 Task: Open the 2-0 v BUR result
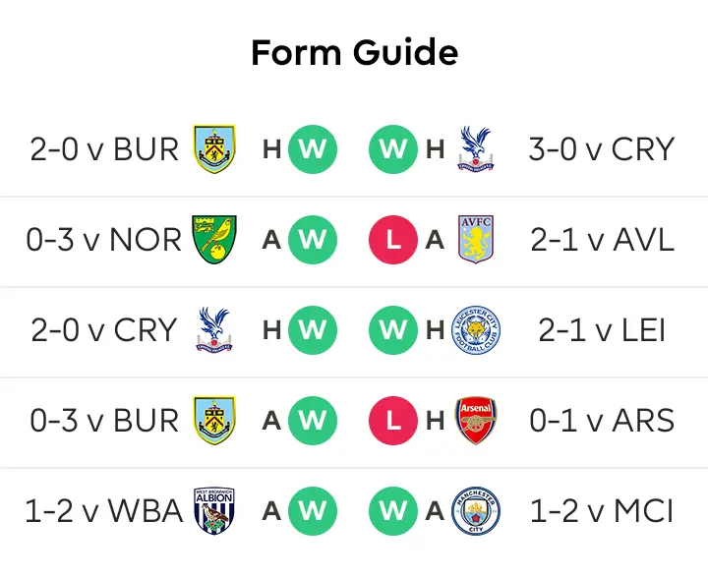104,149
